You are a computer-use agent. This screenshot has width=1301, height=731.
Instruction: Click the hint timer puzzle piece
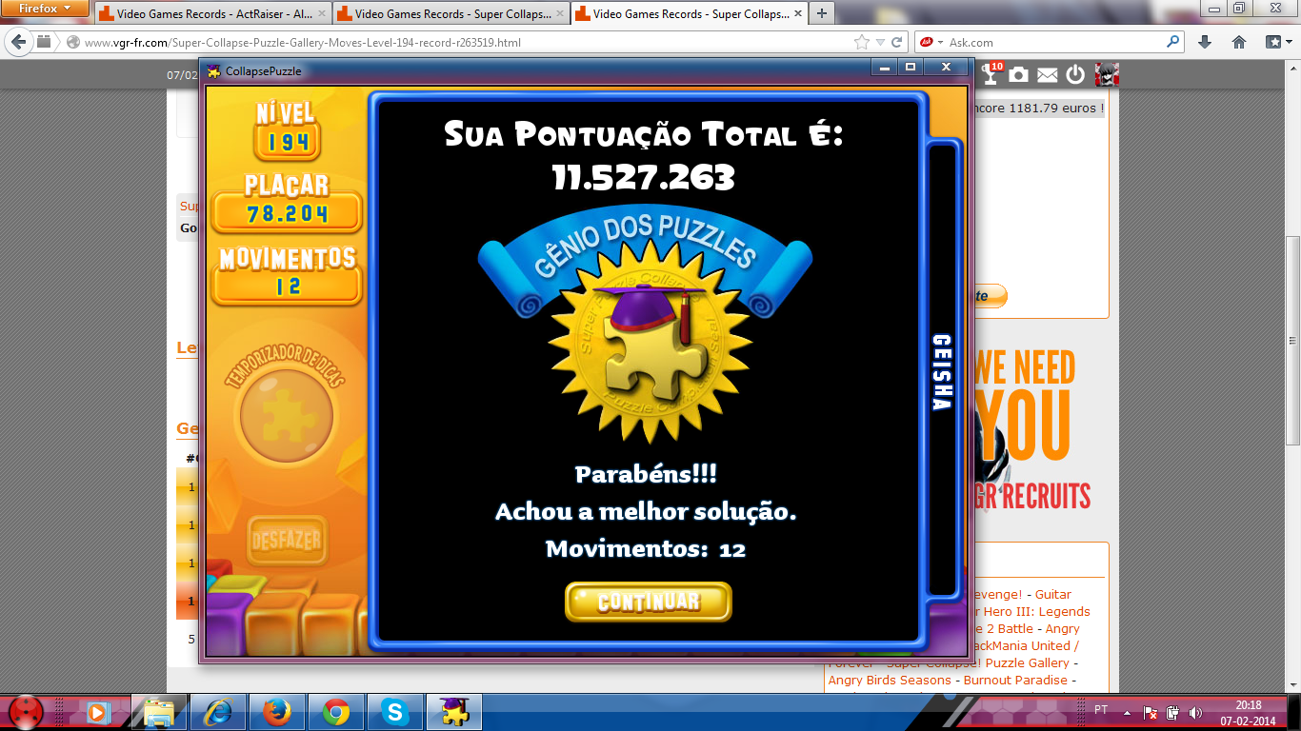286,416
